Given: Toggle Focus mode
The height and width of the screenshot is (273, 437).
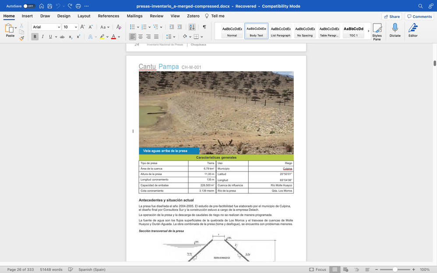Looking at the screenshot, I should (318, 269).
